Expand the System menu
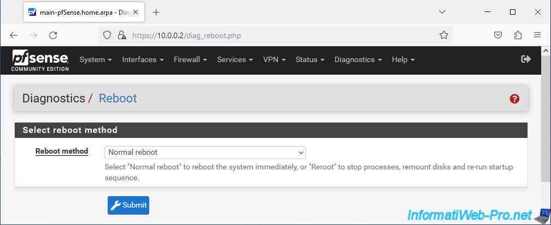 96,59
